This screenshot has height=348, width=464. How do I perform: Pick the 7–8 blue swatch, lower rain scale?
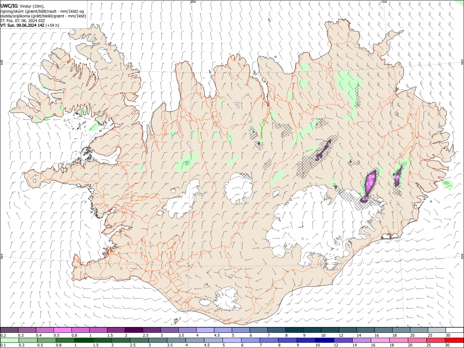pos(270,340)
